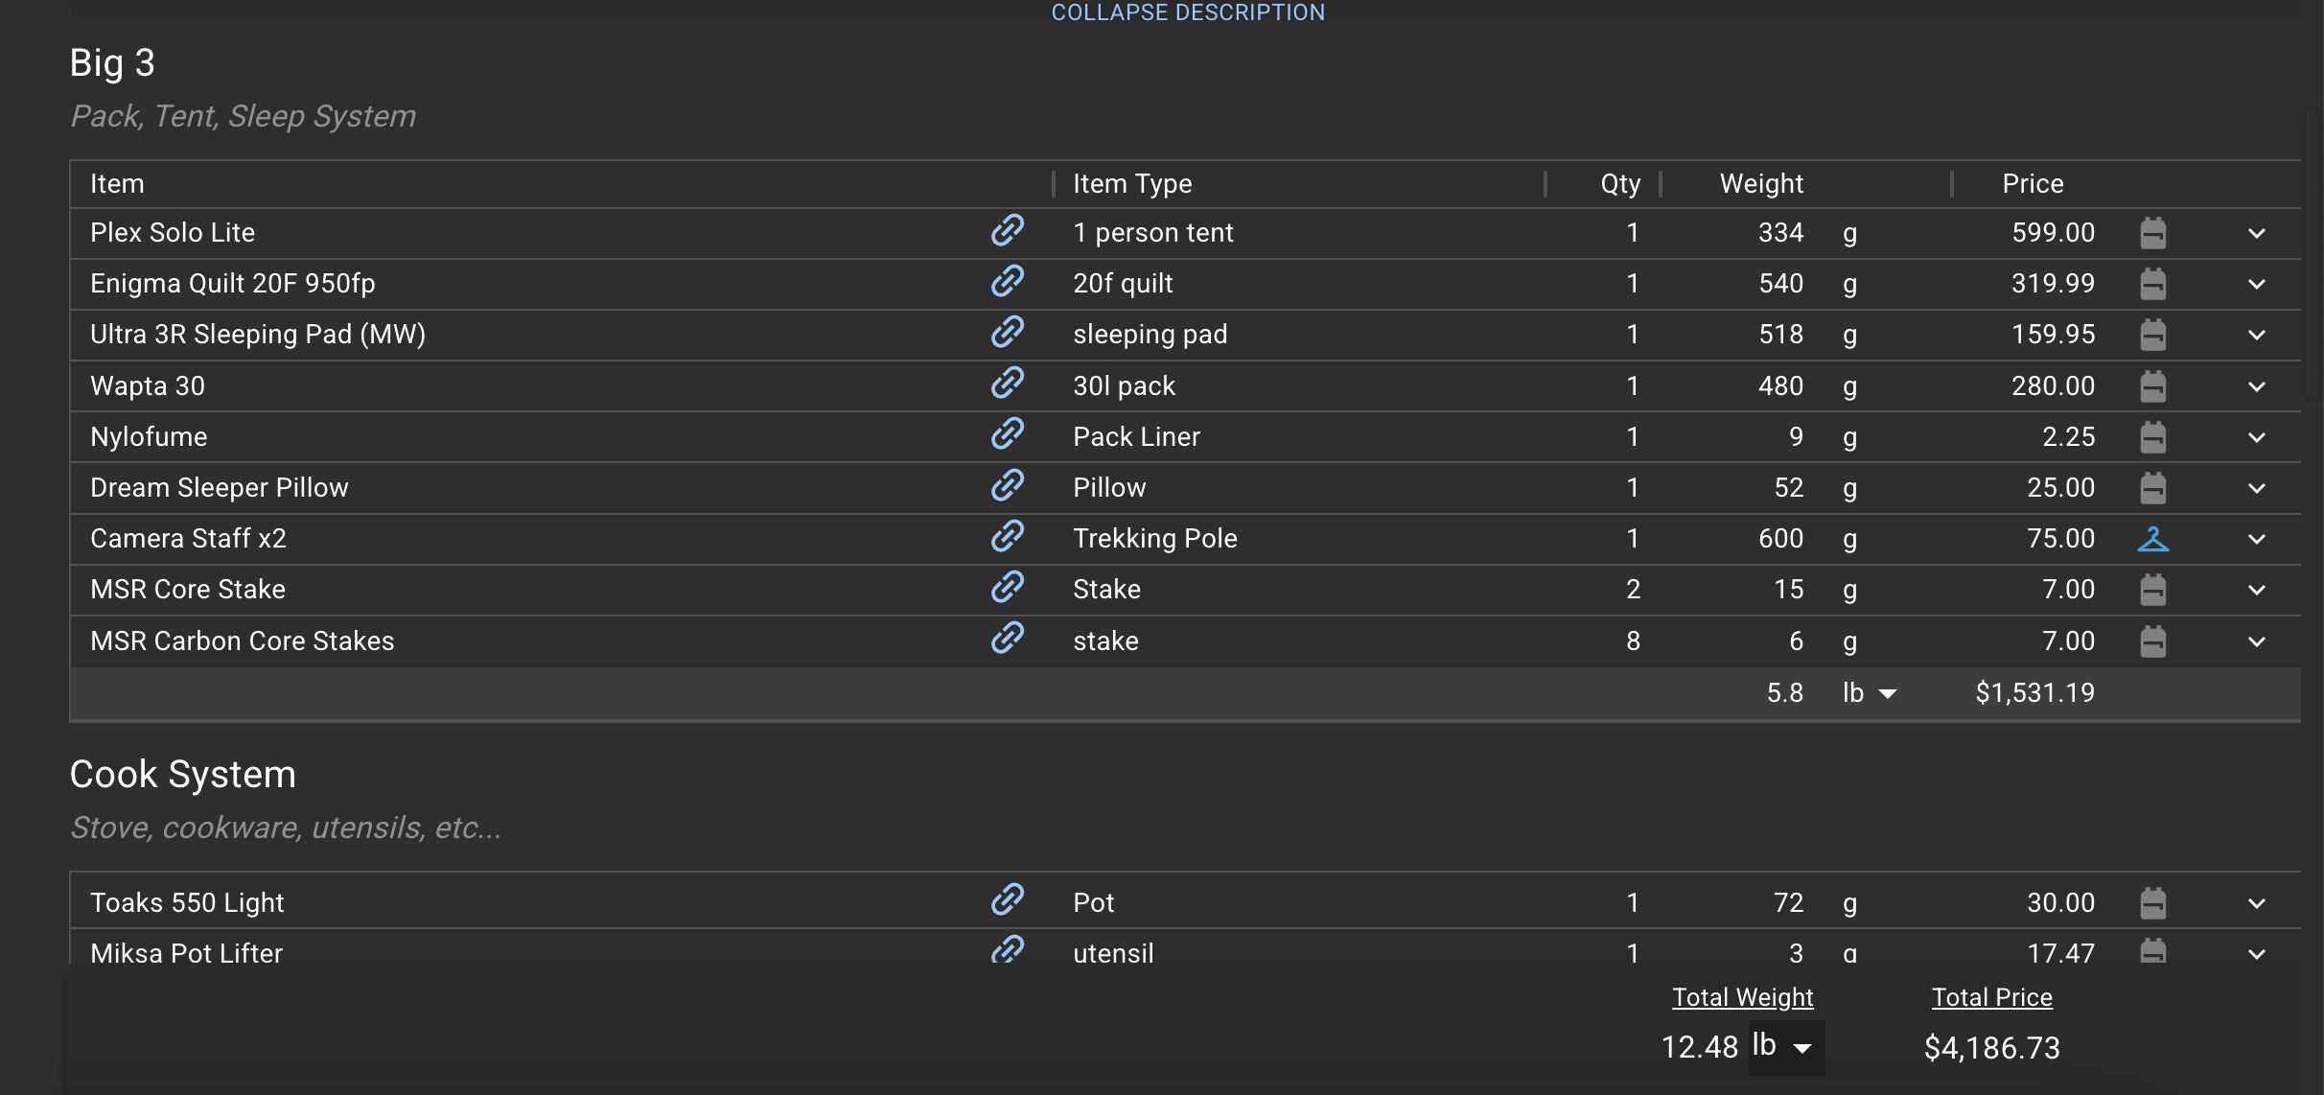Open the Total Weight unit dropdown
Image resolution: width=2324 pixels, height=1095 pixels.
1785,1047
